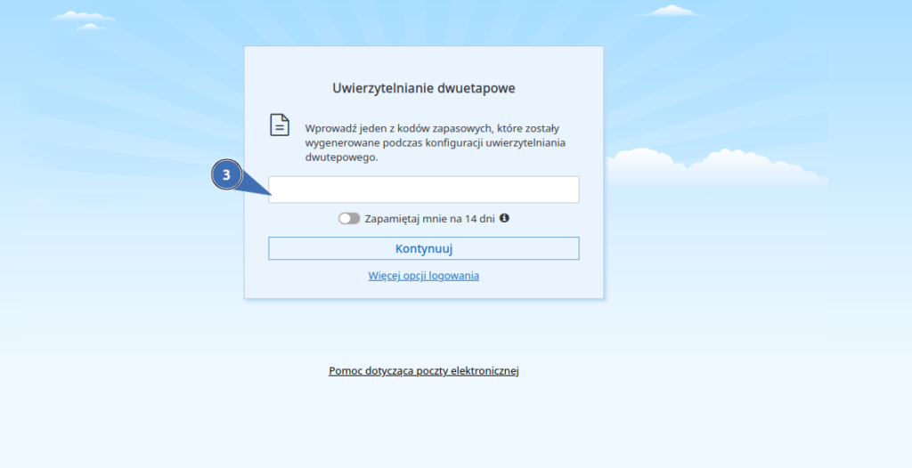912x468 pixels.
Task: Click the empty page background below help link
Action: pos(424,418)
